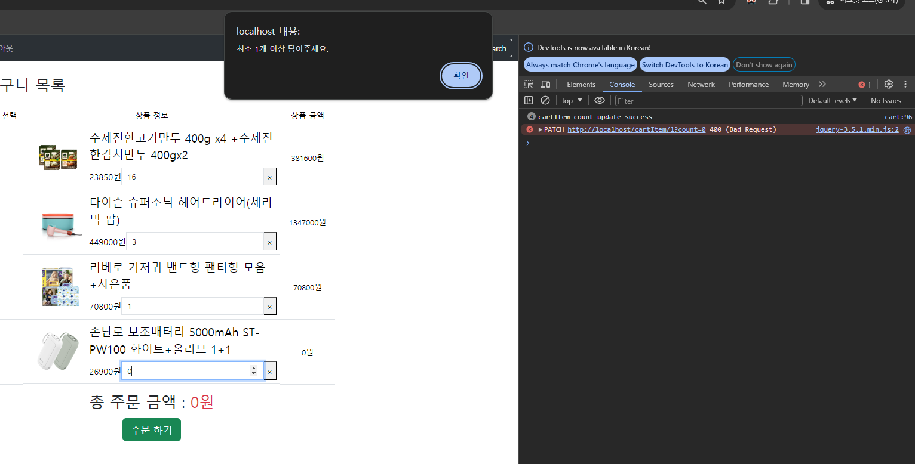The image size is (915, 464).
Task: Click the 1347000원 item total
Action: (x=307, y=222)
